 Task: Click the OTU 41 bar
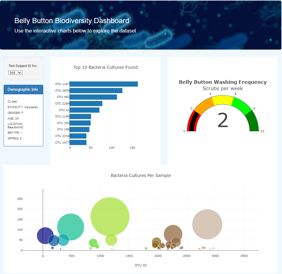[x=84, y=110]
